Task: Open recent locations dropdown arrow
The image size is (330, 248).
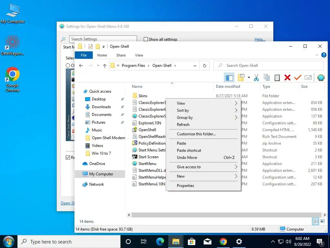Action: (x=98, y=66)
